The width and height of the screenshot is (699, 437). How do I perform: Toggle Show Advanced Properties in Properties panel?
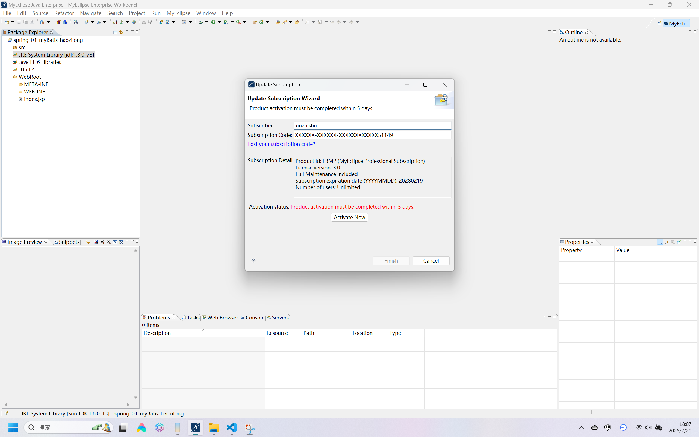[x=666, y=242]
